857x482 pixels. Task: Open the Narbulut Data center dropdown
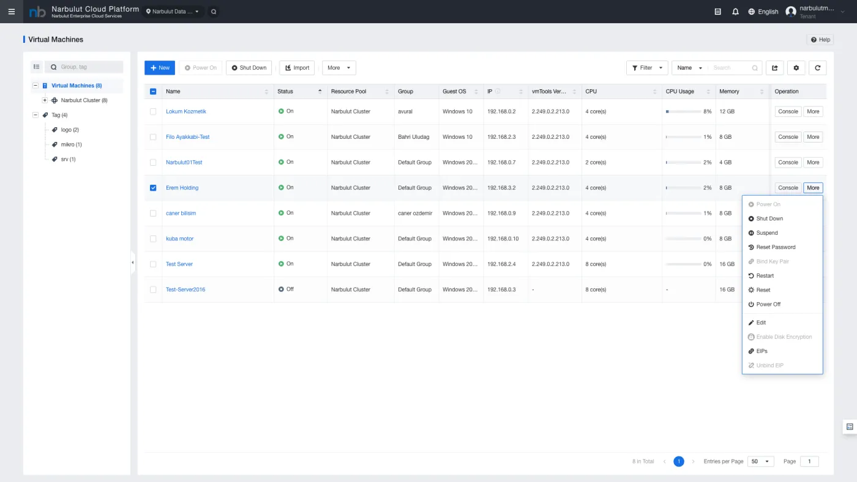(173, 12)
